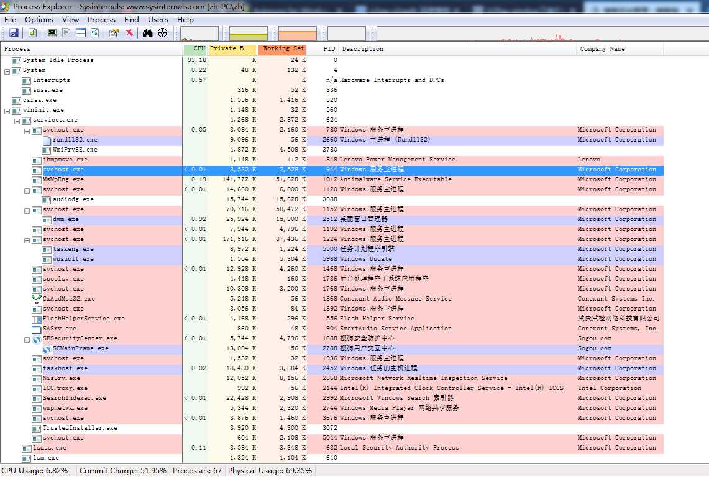Click 'Lenovo Power Management Service' description
This screenshot has height=477, width=709.
coord(398,160)
